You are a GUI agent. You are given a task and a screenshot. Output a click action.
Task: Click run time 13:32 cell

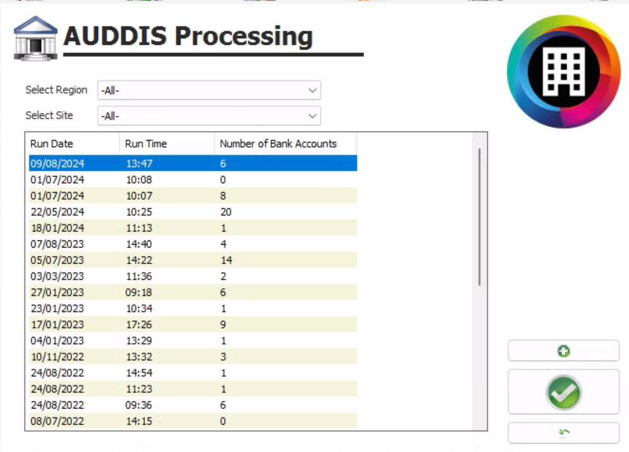pos(139,357)
